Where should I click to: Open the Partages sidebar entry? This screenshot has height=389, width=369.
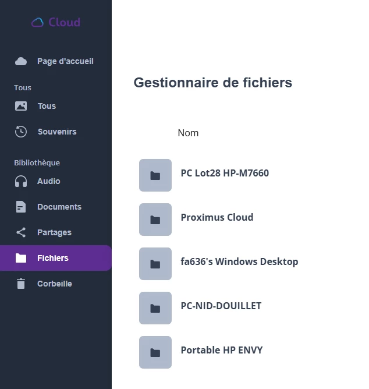click(54, 232)
